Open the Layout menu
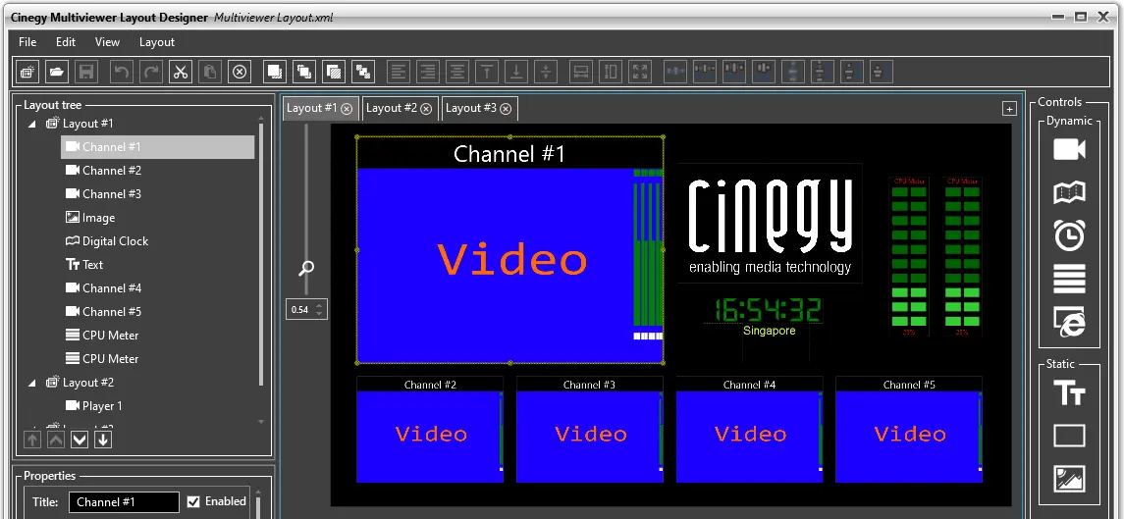This screenshot has height=519, width=1124. [x=157, y=41]
